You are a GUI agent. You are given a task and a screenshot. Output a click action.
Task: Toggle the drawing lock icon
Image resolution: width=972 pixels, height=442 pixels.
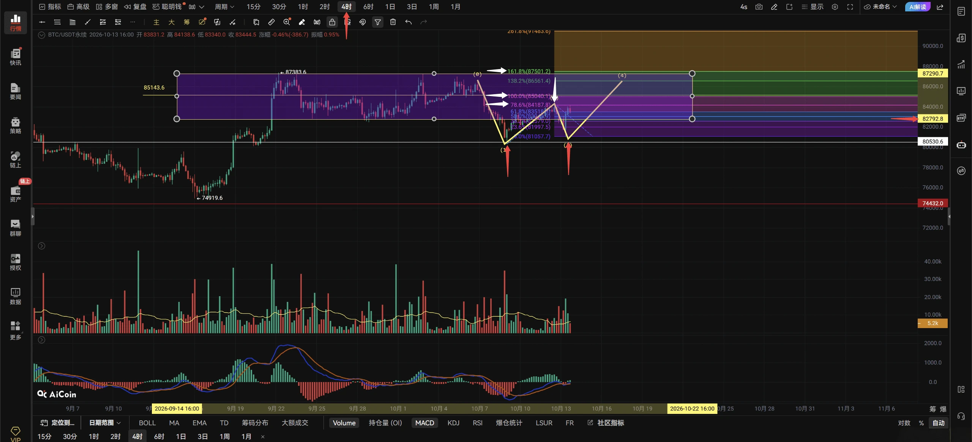pyautogui.click(x=332, y=22)
